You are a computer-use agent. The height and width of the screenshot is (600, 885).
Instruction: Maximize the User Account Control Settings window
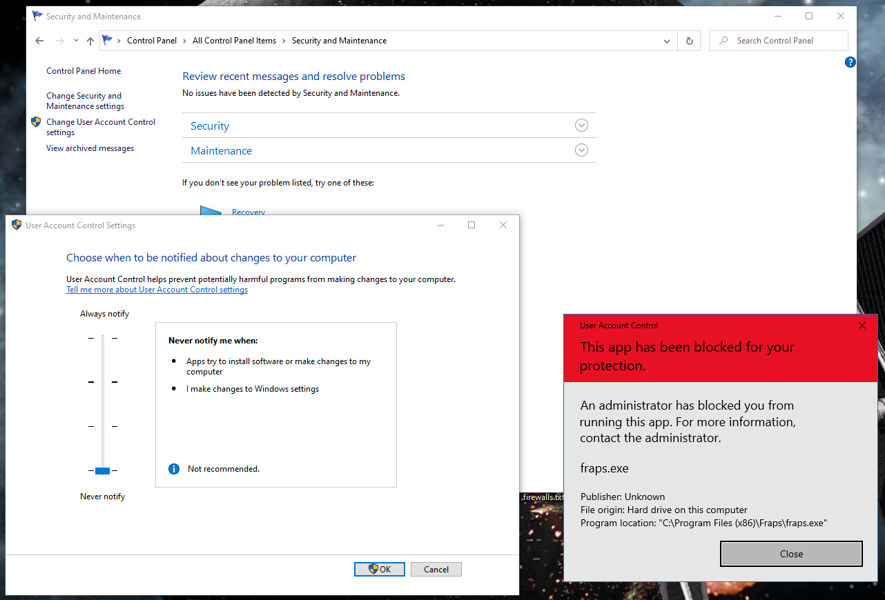[x=471, y=225]
